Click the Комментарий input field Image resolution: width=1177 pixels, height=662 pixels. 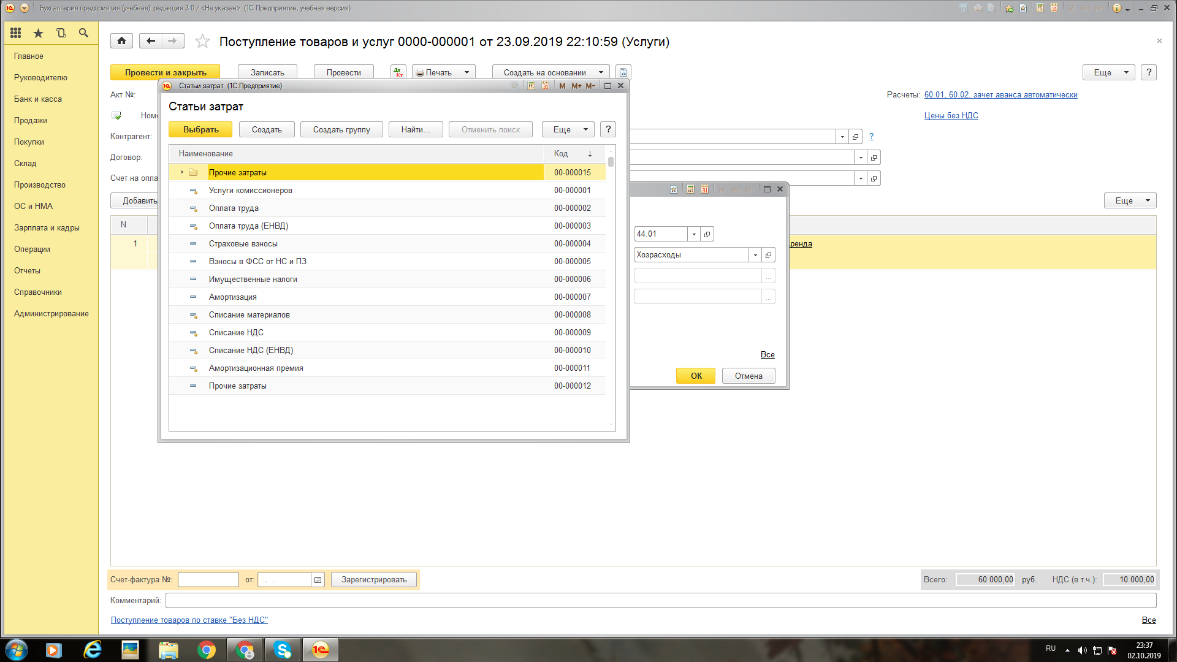[660, 601]
